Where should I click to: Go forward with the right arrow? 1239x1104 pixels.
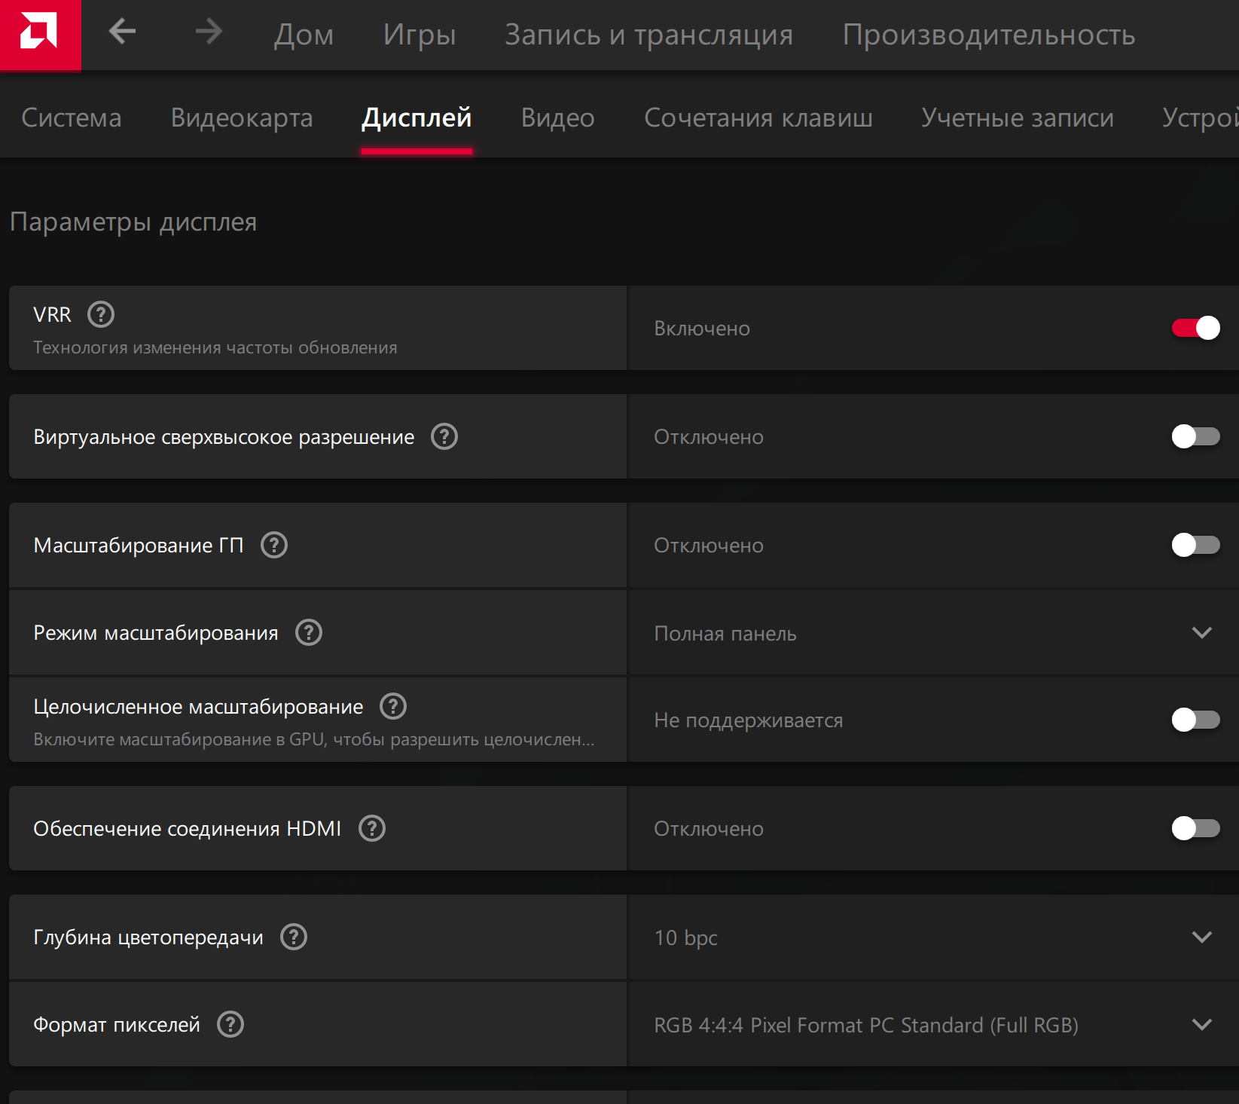pyautogui.click(x=209, y=32)
